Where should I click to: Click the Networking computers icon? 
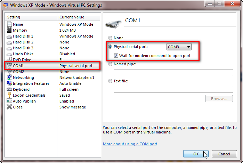click(9, 77)
